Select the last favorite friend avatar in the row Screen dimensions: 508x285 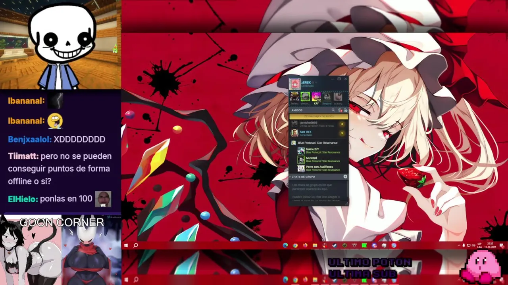pyautogui.click(x=338, y=97)
